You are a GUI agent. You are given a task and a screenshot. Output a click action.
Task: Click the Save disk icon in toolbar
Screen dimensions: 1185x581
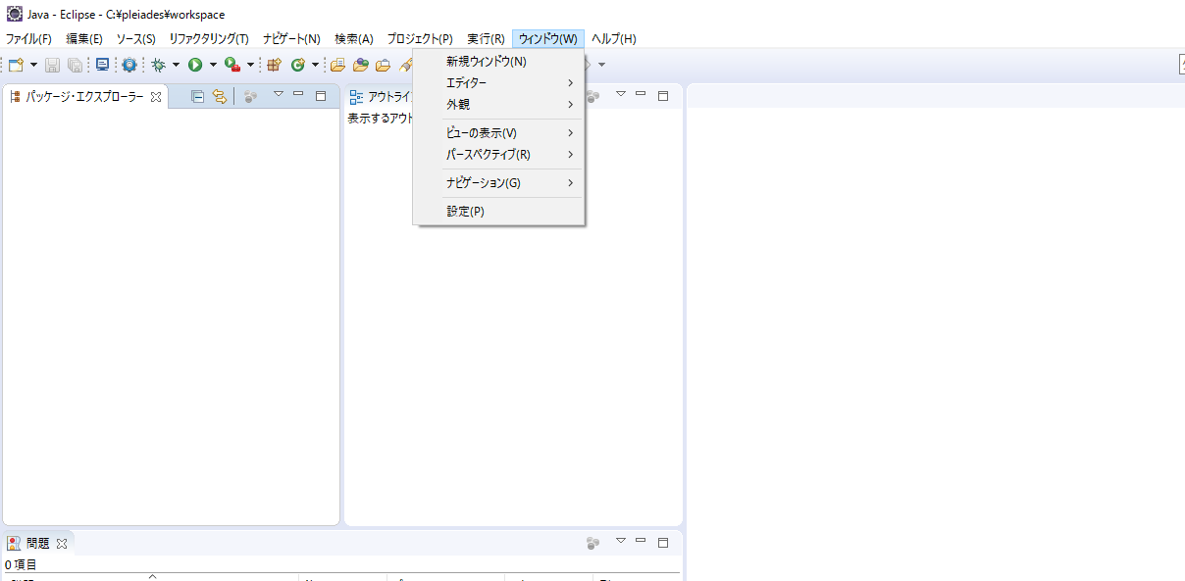click(52, 65)
